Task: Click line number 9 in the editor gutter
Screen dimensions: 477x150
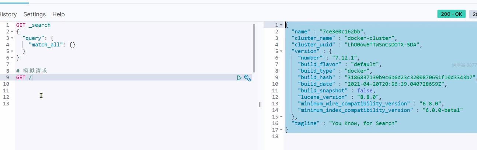Action: tap(7, 77)
